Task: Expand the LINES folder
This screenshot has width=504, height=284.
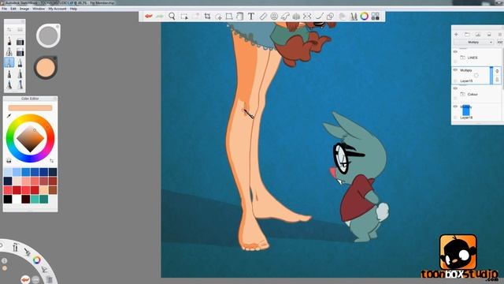Action: pos(462,58)
